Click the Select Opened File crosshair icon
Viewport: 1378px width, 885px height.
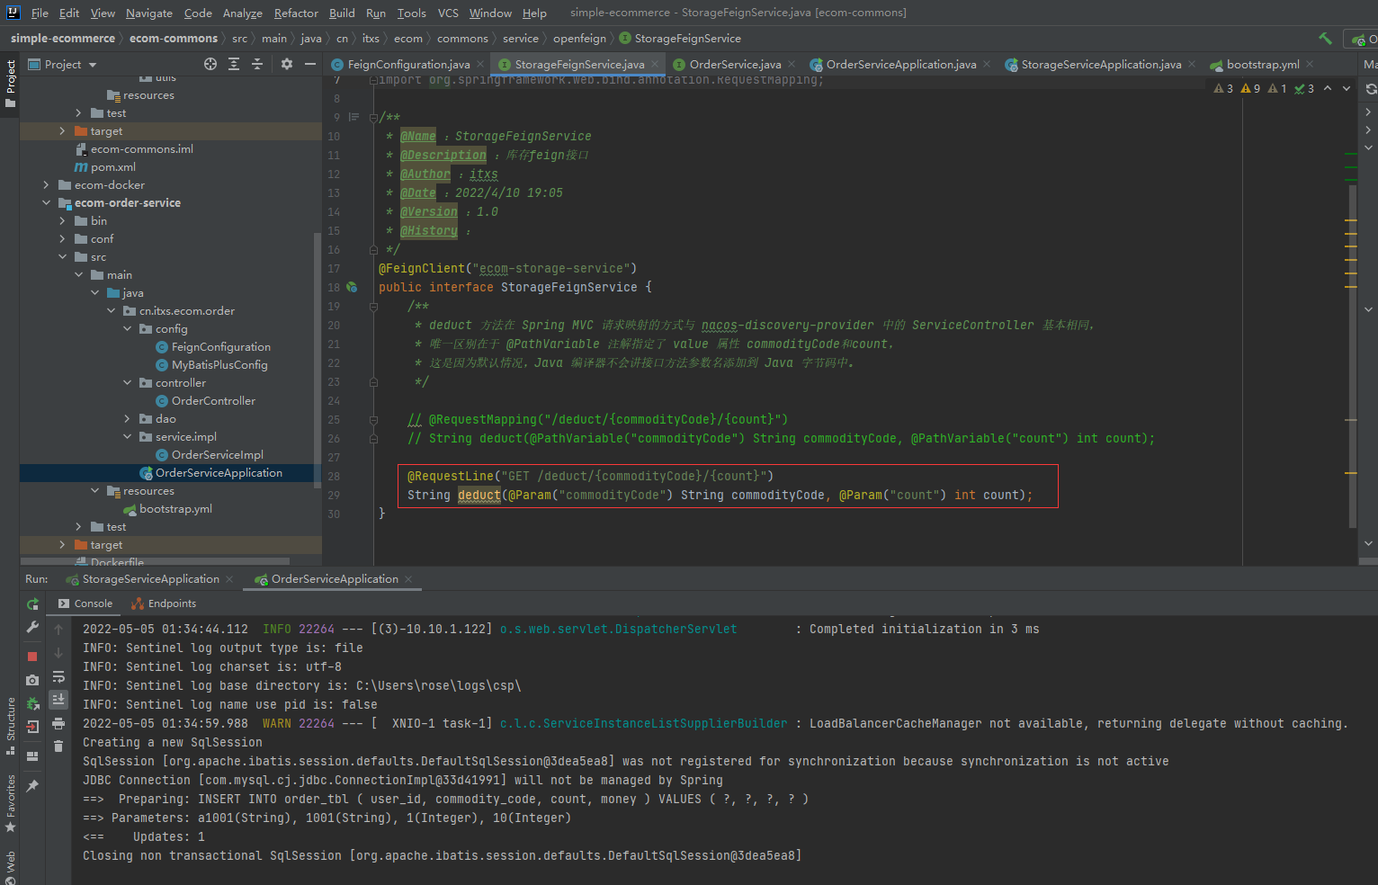pyautogui.click(x=210, y=64)
